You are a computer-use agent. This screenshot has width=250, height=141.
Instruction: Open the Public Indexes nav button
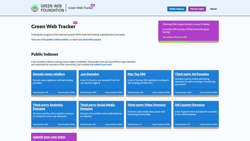pyautogui.click(x=177, y=9)
